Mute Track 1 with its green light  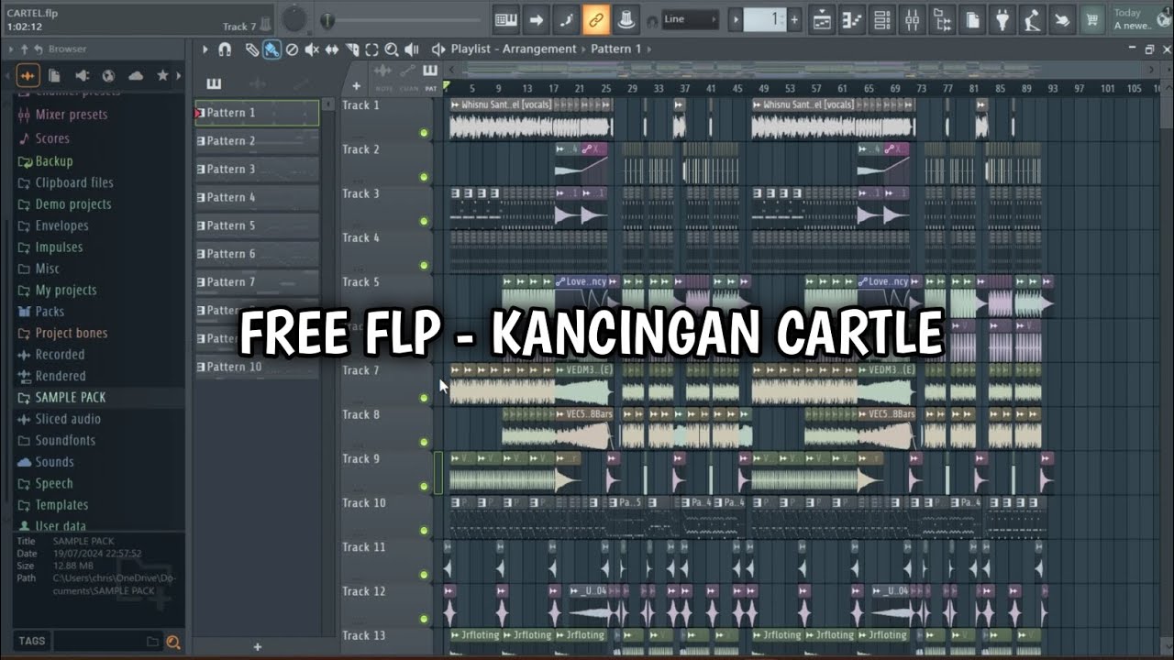424,133
